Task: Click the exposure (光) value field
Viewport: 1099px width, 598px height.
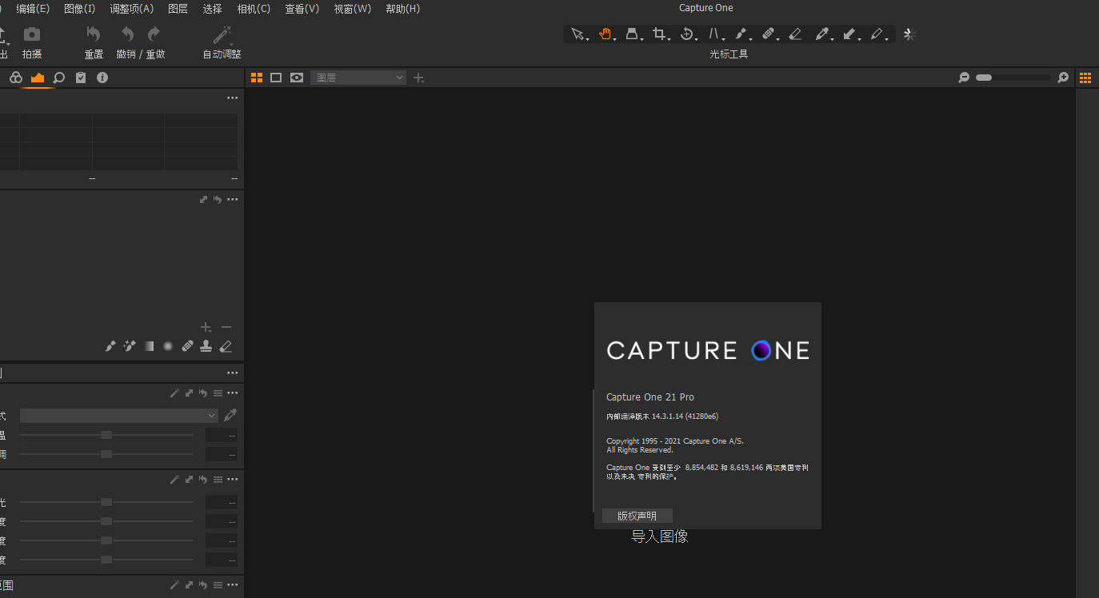Action: click(222, 502)
